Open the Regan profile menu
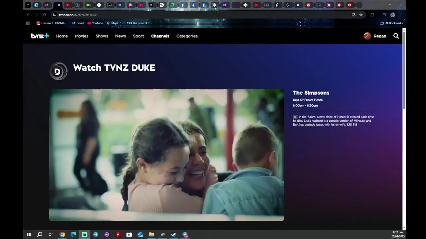 click(x=375, y=36)
